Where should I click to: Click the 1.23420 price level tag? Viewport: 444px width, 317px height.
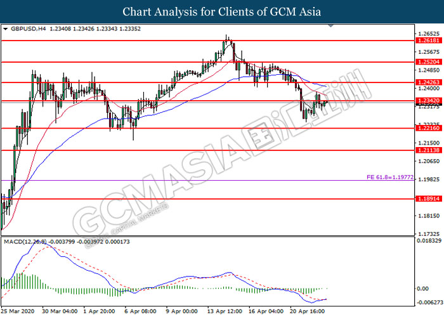429,100
